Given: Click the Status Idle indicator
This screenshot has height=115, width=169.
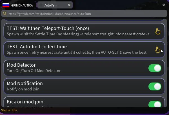Looking at the screenshot, I should point(9,110).
